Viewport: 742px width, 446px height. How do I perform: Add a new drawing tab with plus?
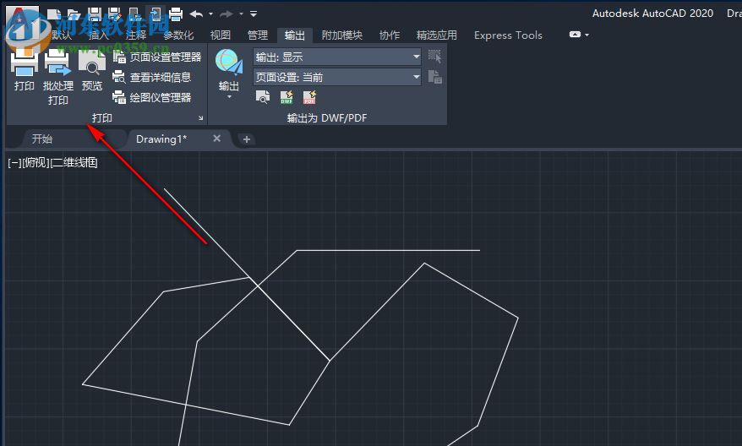pyautogui.click(x=246, y=139)
